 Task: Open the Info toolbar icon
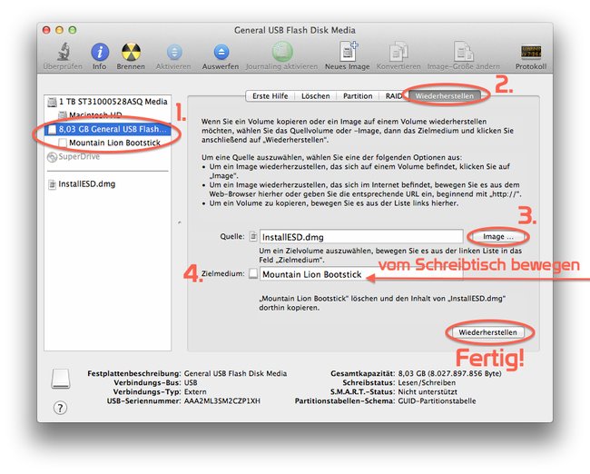point(100,52)
